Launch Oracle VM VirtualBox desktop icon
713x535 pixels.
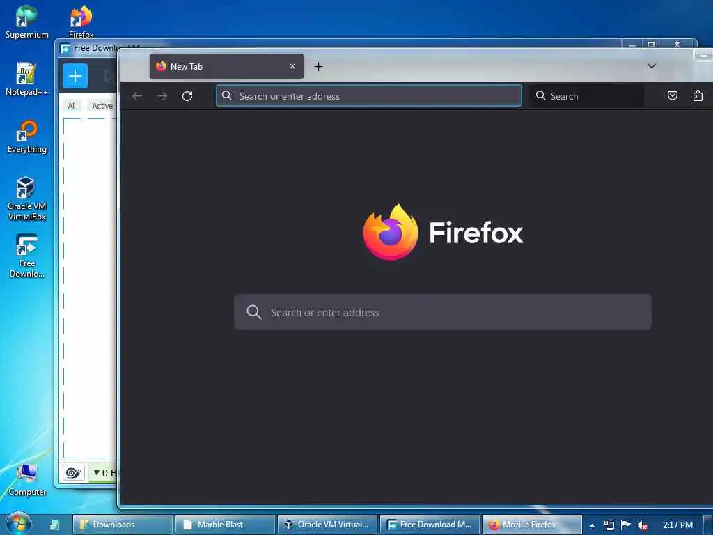coord(27,199)
